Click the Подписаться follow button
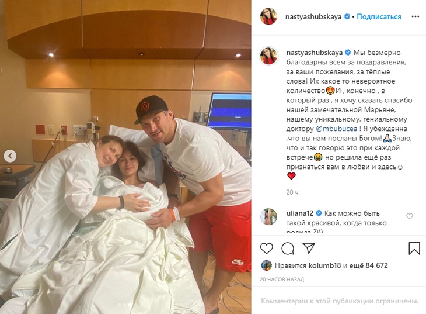 tap(379, 16)
